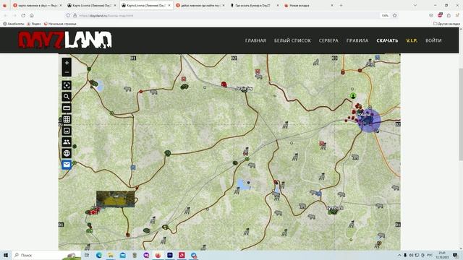Click the green player marker on map
The width and height of the screenshot is (463, 260).
pyautogui.click(x=353, y=96)
